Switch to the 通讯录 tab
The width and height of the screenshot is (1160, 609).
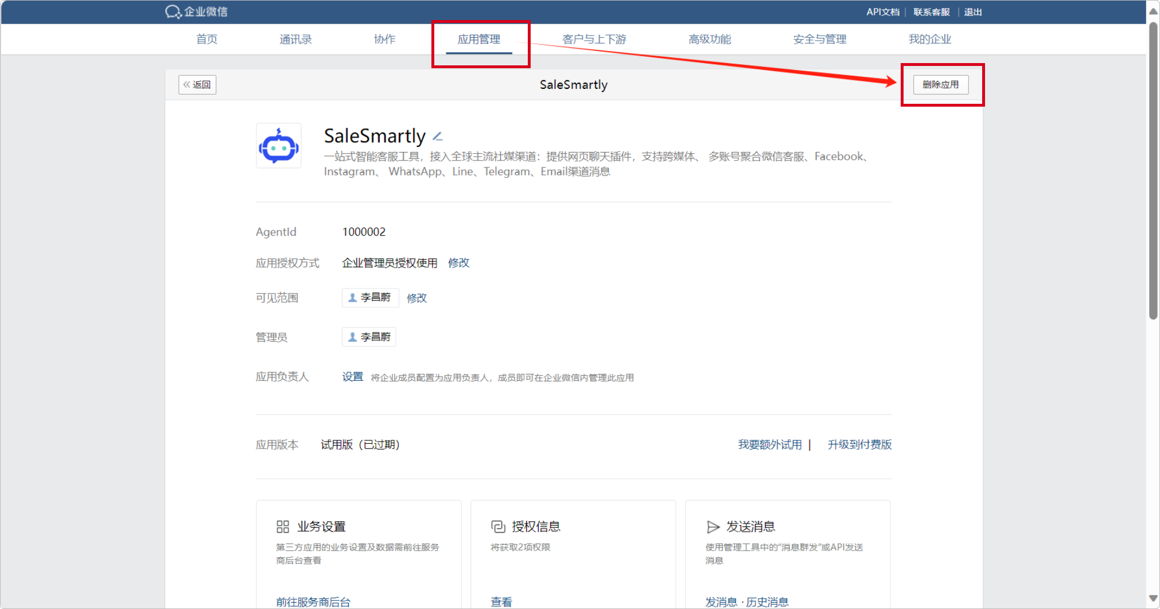click(x=295, y=40)
